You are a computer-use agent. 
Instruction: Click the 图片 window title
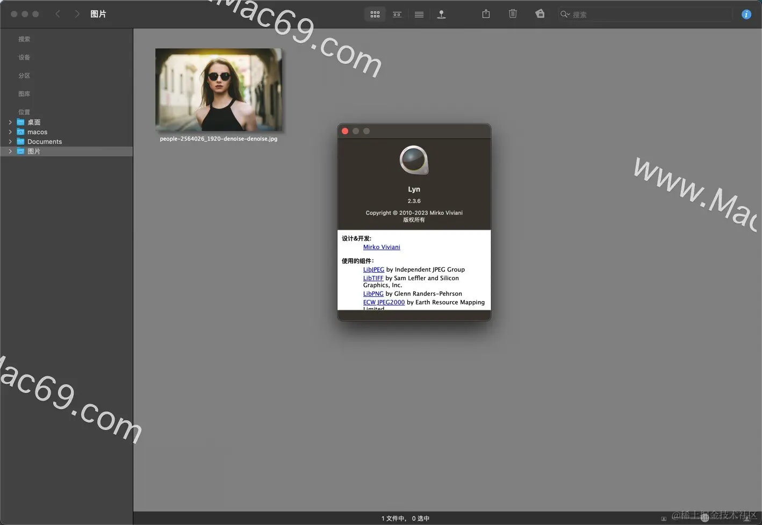pos(98,14)
